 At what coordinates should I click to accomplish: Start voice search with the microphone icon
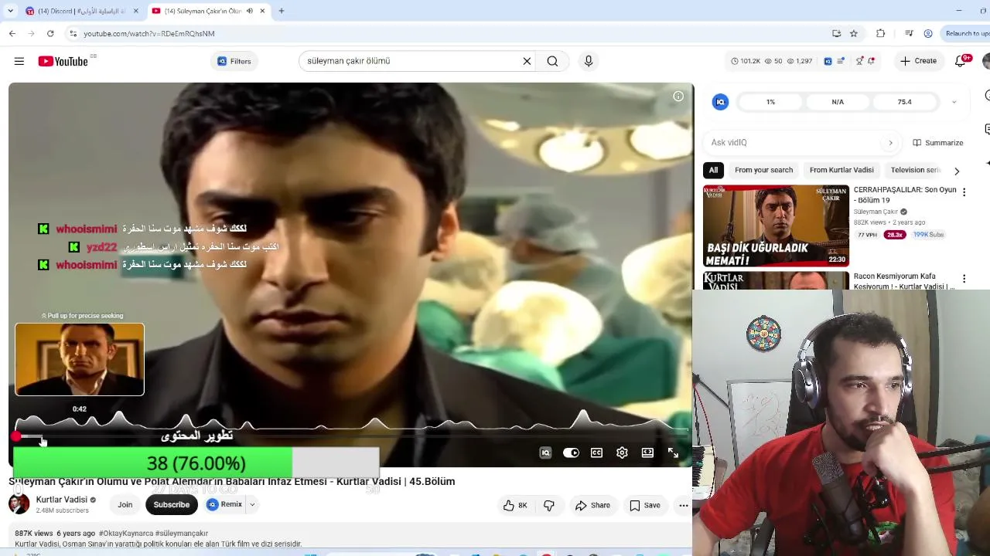tap(589, 61)
